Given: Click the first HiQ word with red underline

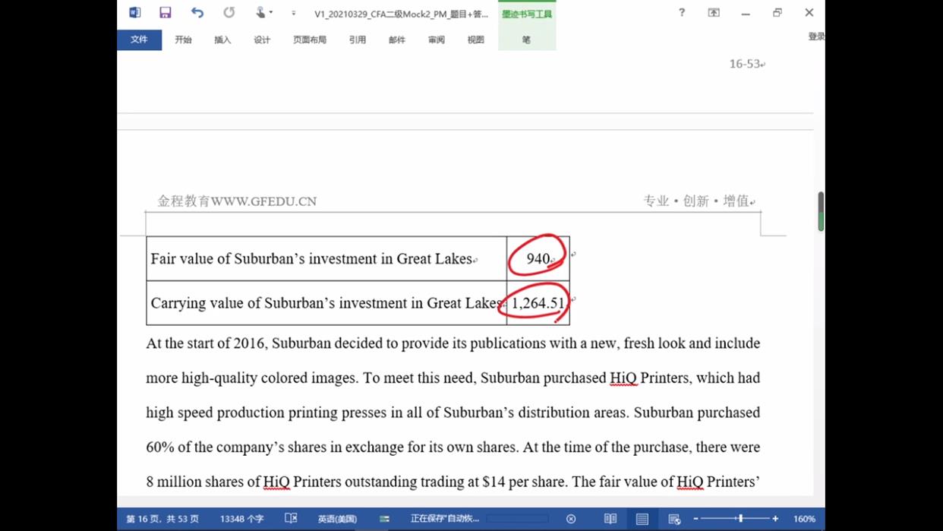Looking at the screenshot, I should pyautogui.click(x=623, y=378).
